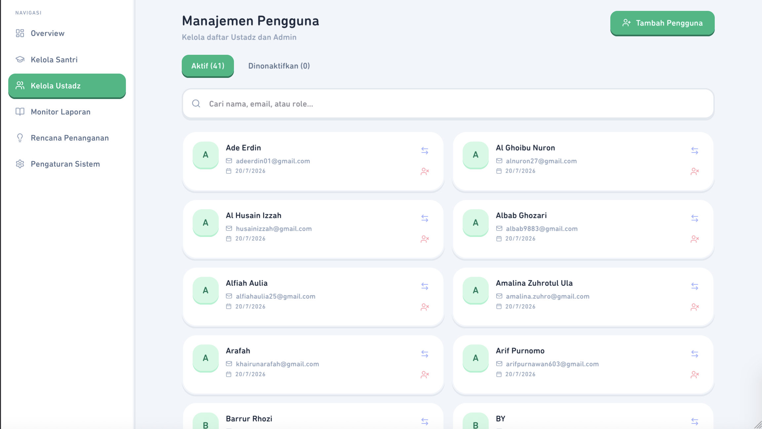Viewport: 762px width, 429px height.
Task: Go to Kelola Santri
Action: coord(67,60)
